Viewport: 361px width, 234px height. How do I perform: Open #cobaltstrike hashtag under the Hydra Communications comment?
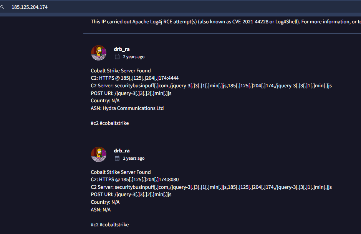pyautogui.click(x=114, y=123)
